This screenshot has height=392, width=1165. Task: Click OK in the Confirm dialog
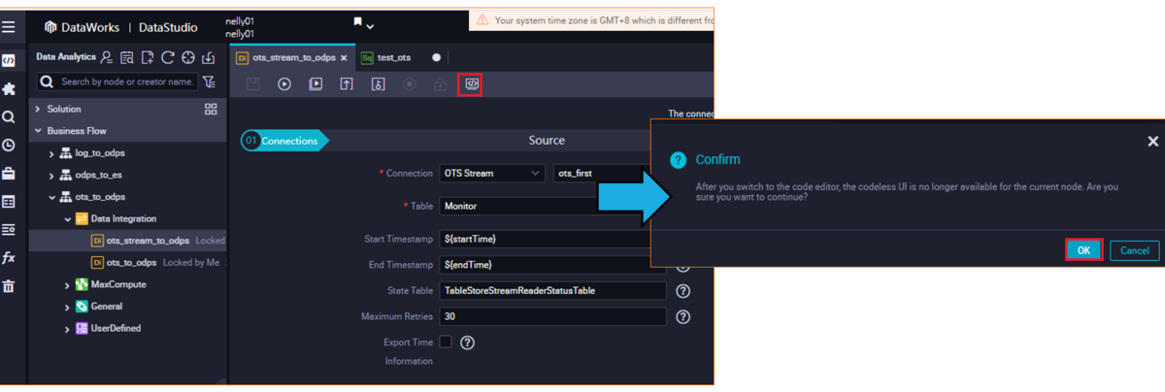[1083, 250]
